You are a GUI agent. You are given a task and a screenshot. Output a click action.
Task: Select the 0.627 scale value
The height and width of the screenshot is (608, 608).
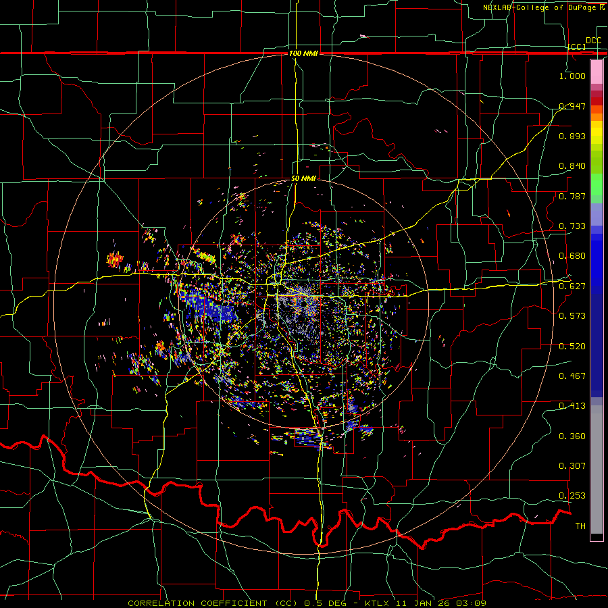tap(572, 286)
